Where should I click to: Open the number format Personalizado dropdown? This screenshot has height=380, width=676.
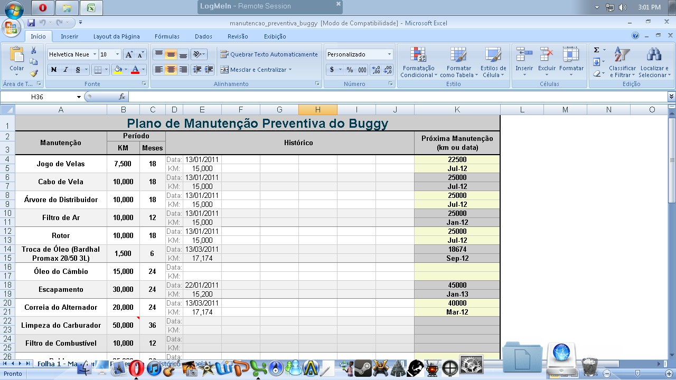[389, 54]
